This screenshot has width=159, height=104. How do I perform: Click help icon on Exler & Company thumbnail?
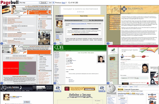(x=108, y=43)
